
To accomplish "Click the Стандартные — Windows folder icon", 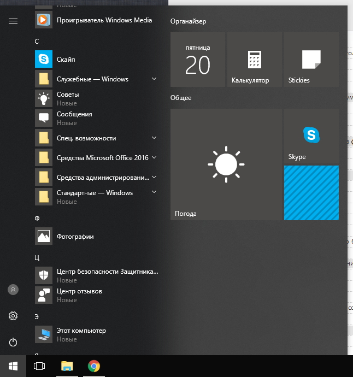I will [x=44, y=197].
